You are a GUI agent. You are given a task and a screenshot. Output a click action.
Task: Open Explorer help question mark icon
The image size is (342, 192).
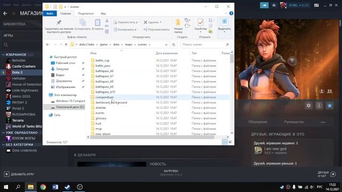(x=231, y=13)
